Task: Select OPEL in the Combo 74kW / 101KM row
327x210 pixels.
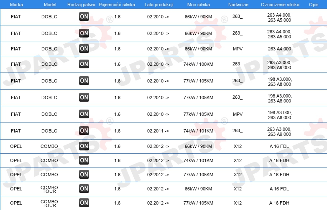Action: [16, 160]
